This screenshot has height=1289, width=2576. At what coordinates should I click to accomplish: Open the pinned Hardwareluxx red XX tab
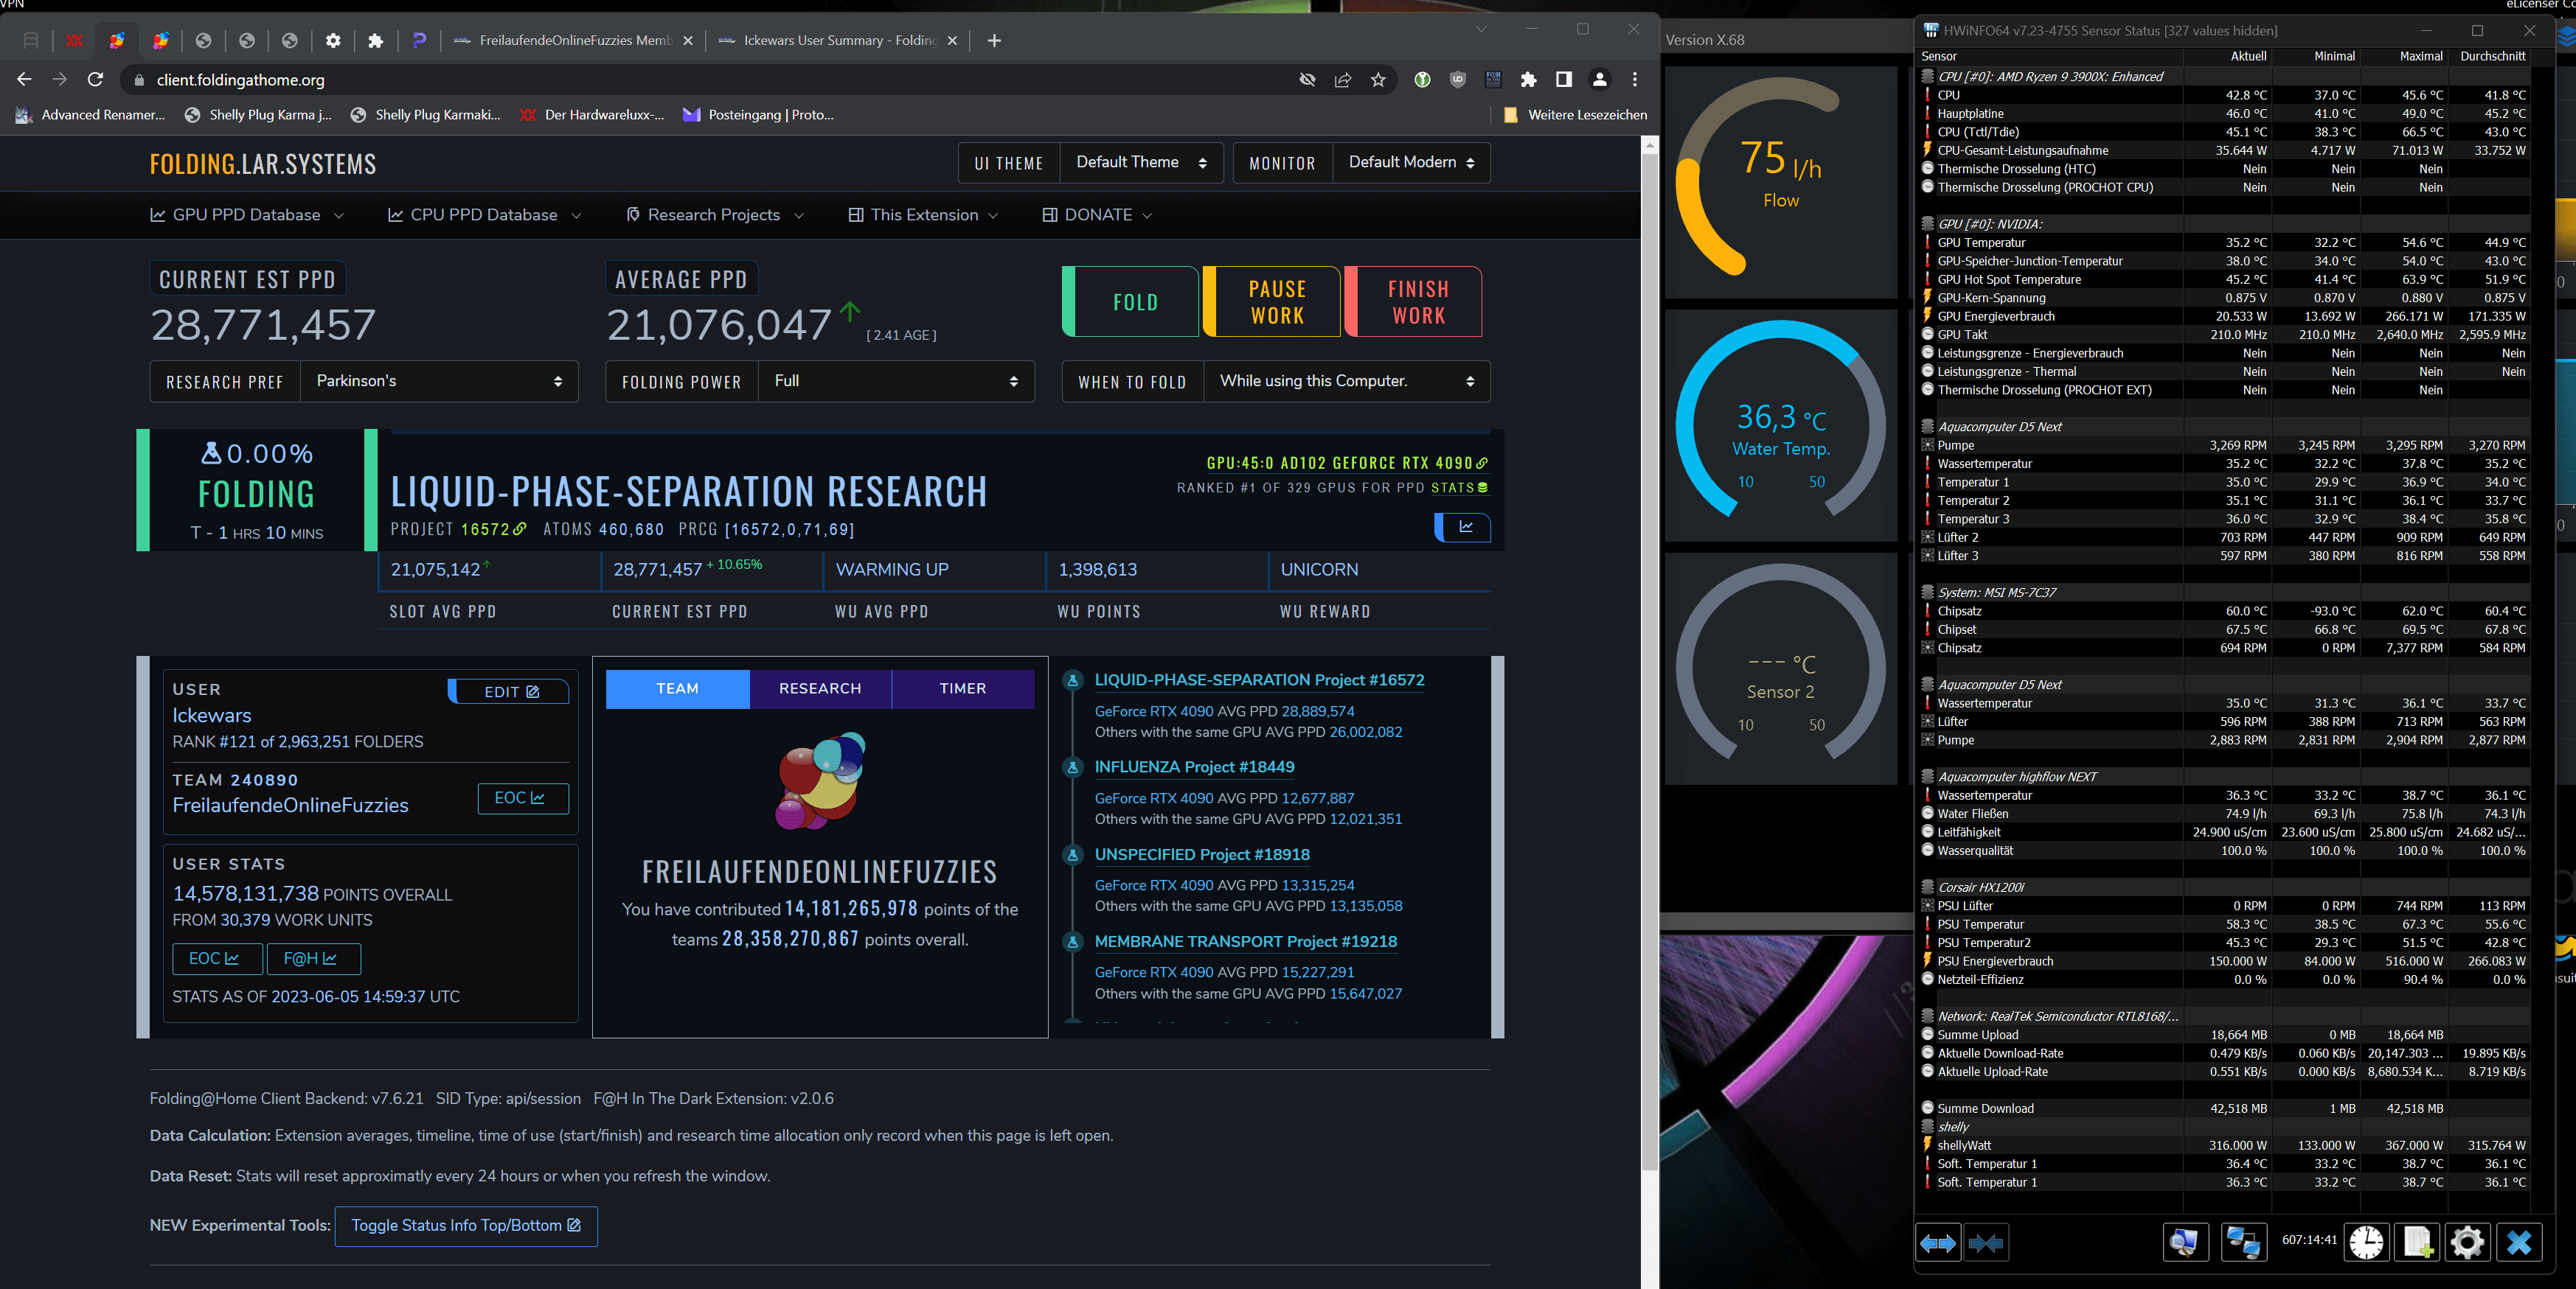click(74, 41)
